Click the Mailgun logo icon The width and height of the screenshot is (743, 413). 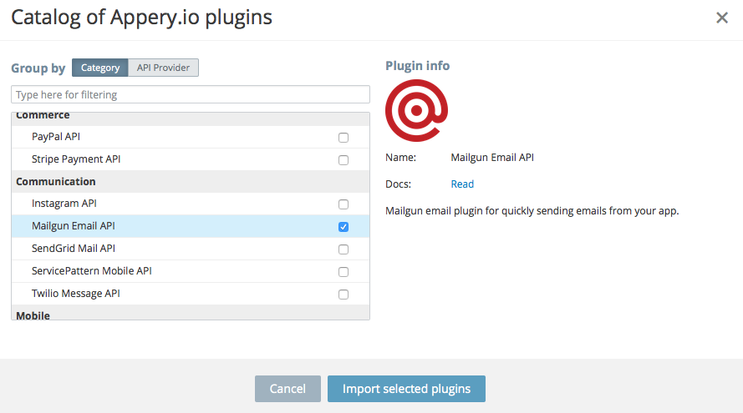point(416,111)
